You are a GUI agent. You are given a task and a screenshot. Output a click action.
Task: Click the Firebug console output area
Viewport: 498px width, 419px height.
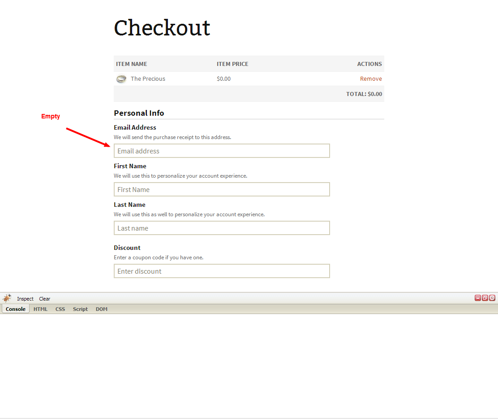249,366
